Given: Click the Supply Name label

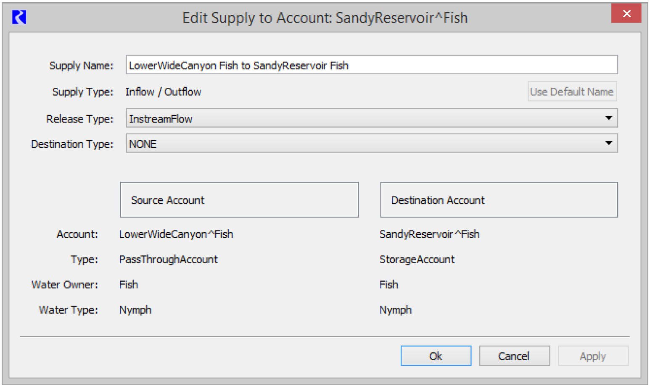Looking at the screenshot, I should click(81, 66).
